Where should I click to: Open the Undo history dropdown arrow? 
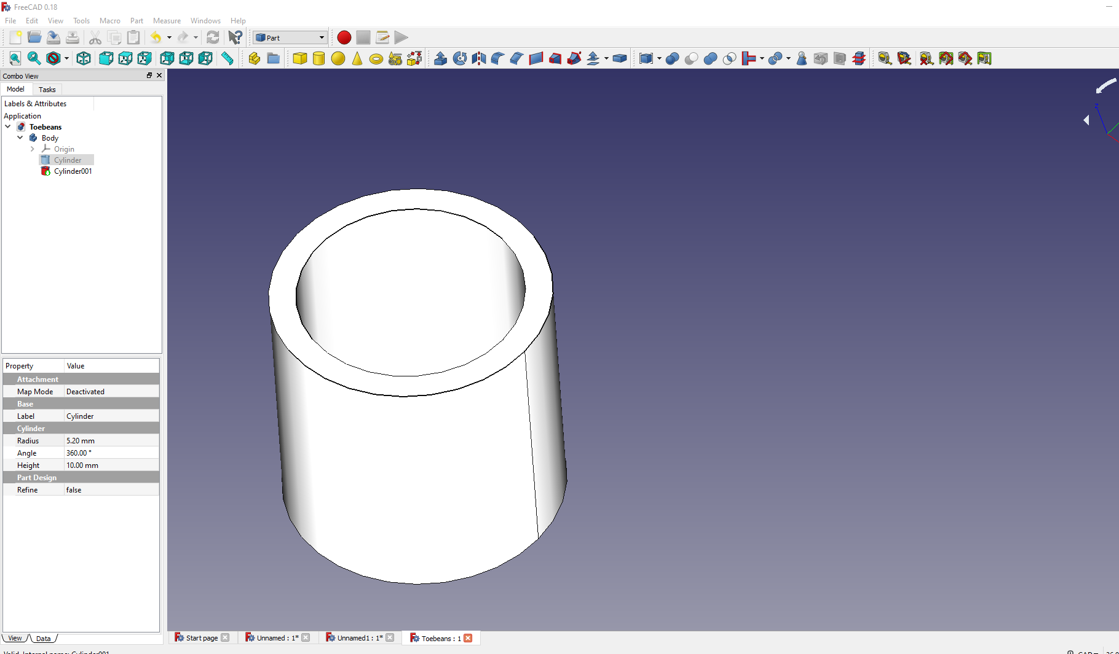click(169, 37)
